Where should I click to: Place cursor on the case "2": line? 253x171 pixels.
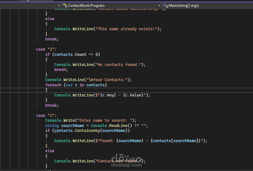[46, 49]
